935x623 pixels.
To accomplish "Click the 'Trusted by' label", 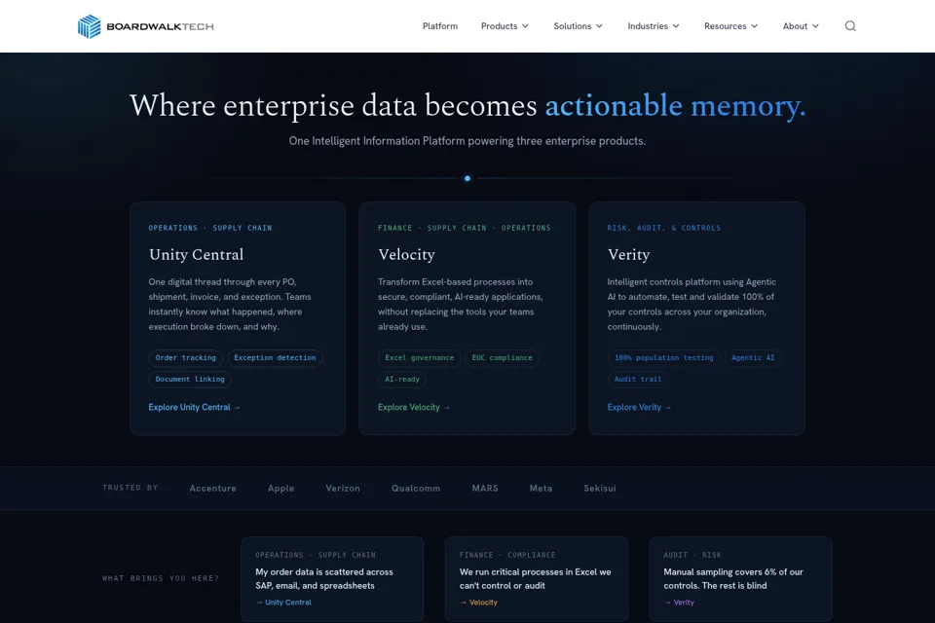I will click(x=130, y=488).
